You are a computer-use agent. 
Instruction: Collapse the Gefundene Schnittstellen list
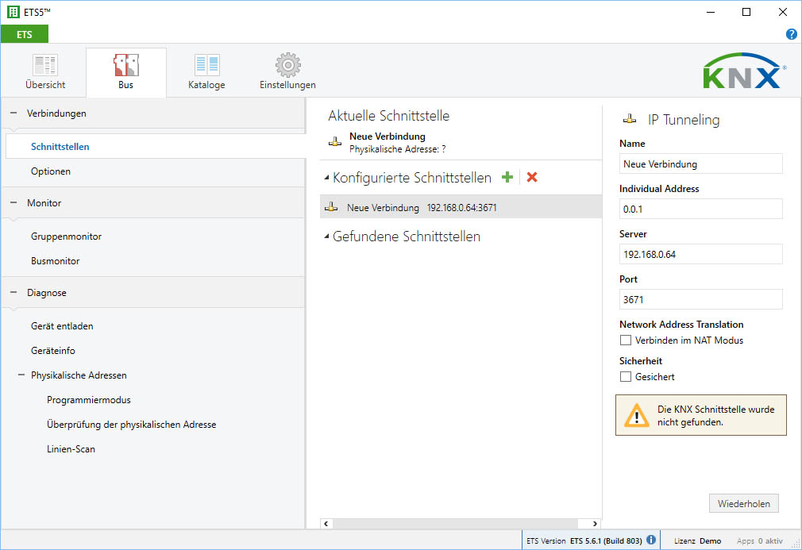[x=326, y=237]
